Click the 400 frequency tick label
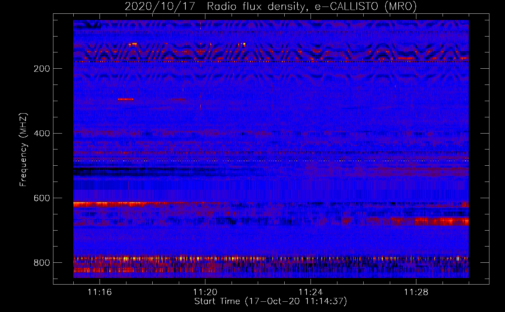The image size is (505, 312). click(42, 134)
